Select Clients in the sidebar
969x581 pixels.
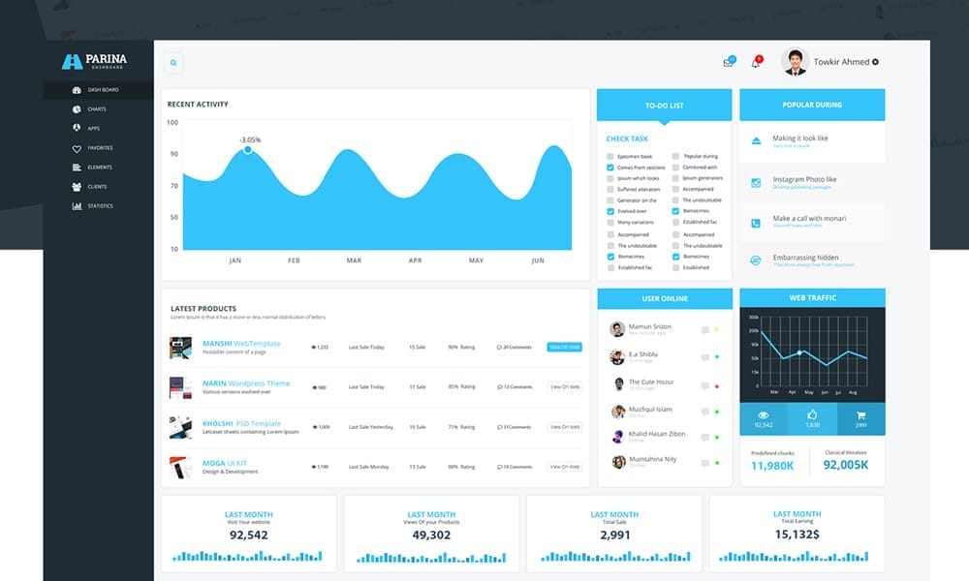click(x=97, y=187)
